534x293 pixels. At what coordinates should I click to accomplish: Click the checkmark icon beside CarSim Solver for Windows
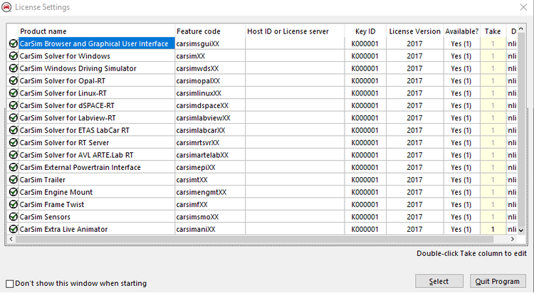point(13,56)
